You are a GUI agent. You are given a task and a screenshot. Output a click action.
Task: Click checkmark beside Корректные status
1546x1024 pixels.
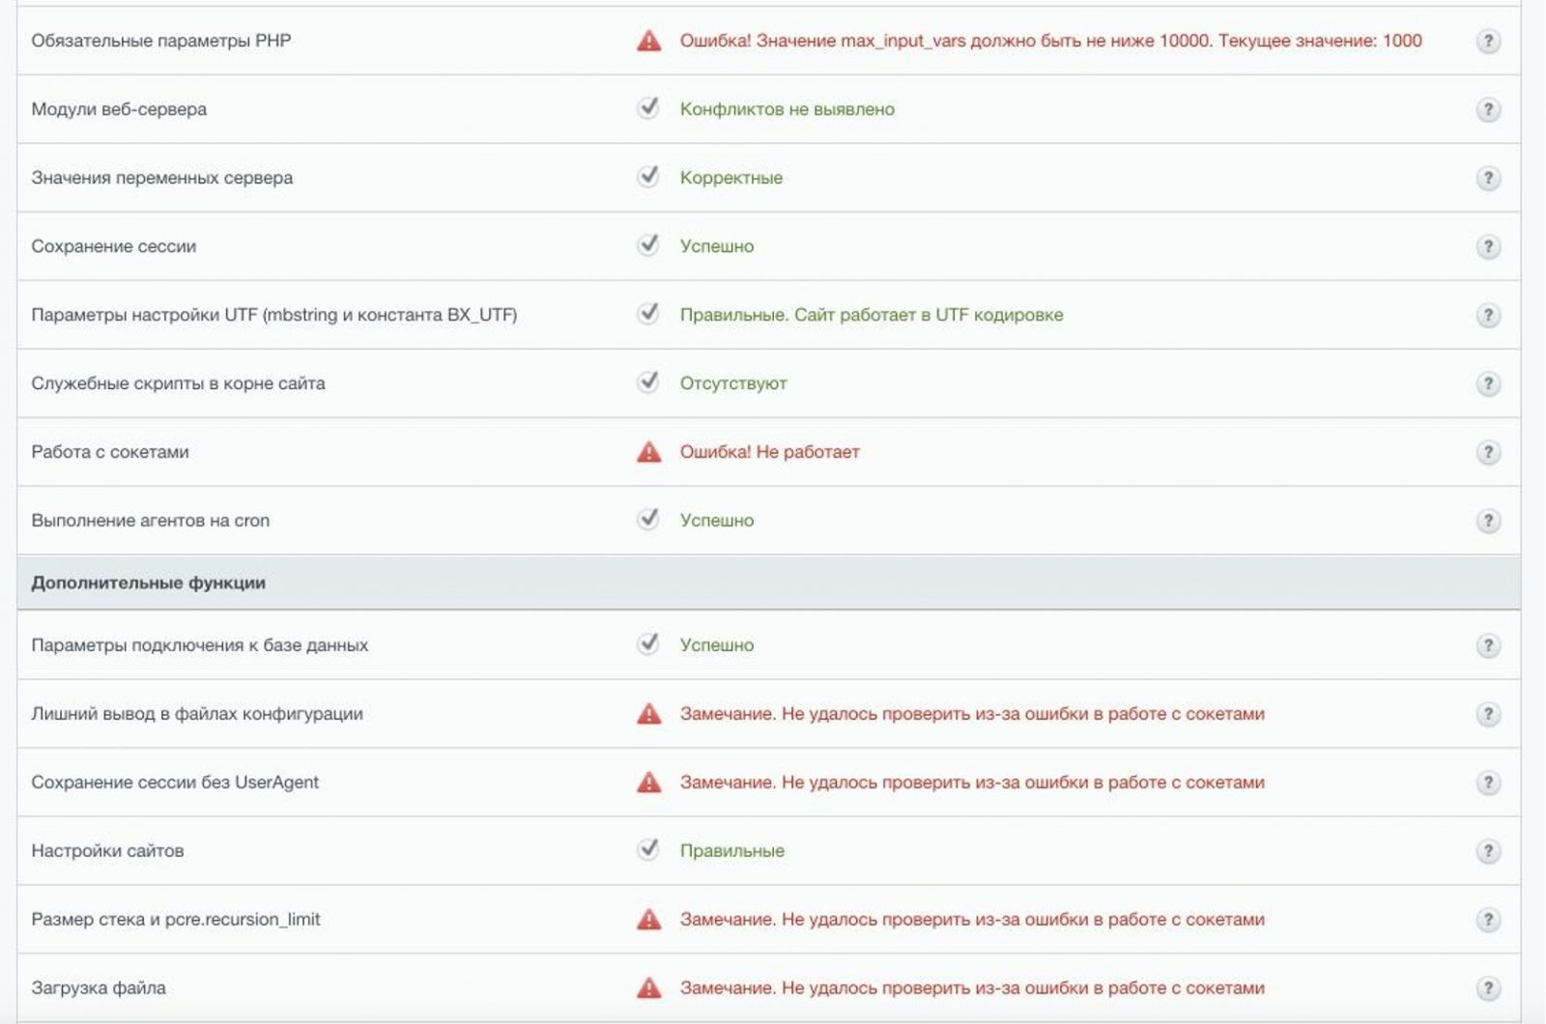[x=648, y=176]
